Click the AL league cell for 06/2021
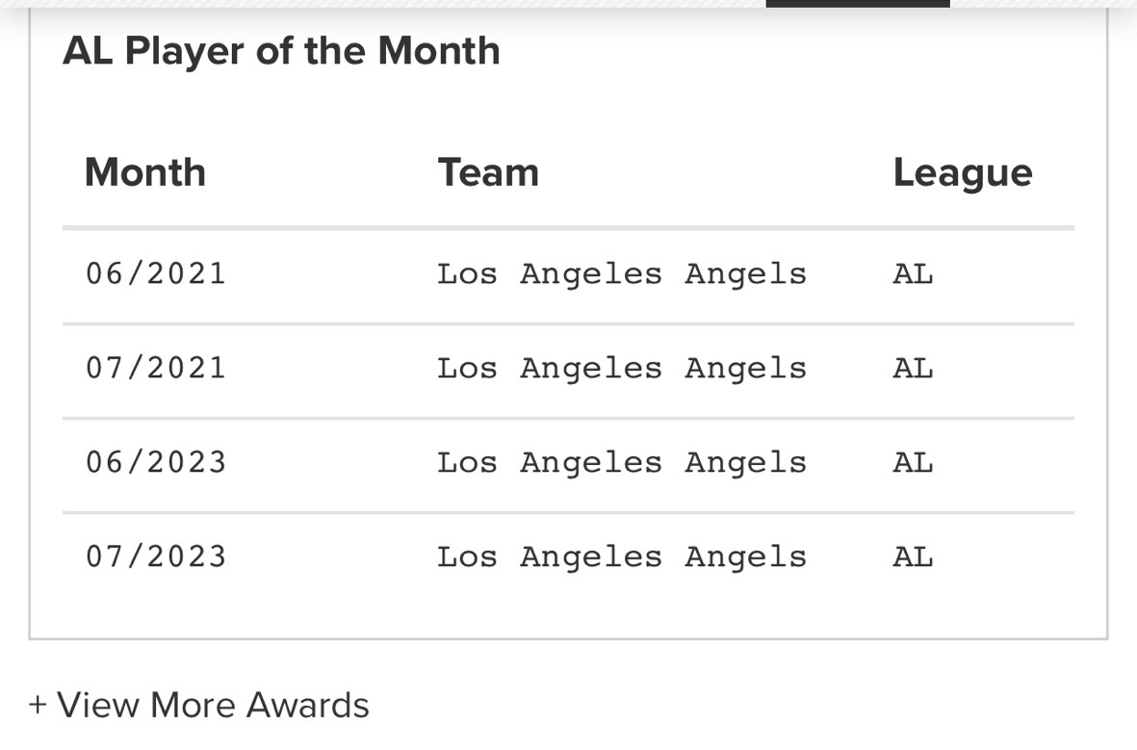This screenshot has height=750, width=1137. click(913, 274)
